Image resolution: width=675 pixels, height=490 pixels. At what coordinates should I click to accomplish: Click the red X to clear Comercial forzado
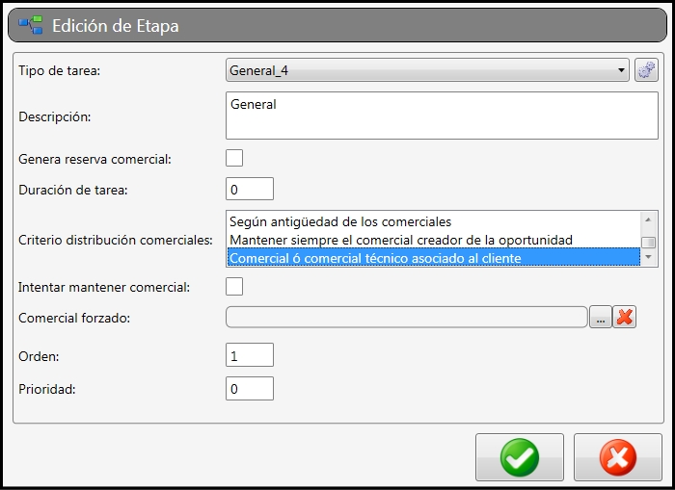pyautogui.click(x=624, y=318)
